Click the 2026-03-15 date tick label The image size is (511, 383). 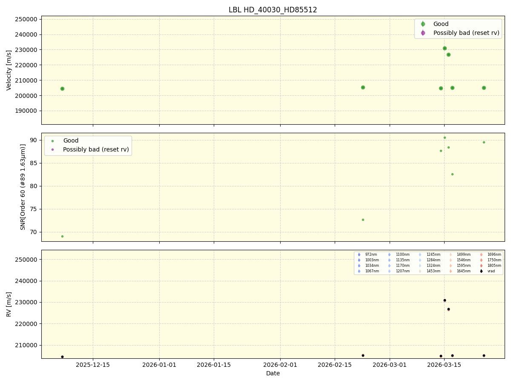tap(444, 365)
